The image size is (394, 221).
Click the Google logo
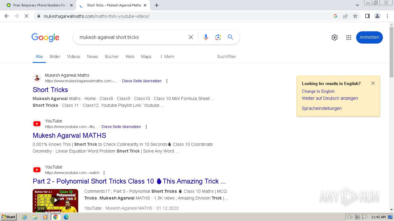tap(45, 37)
